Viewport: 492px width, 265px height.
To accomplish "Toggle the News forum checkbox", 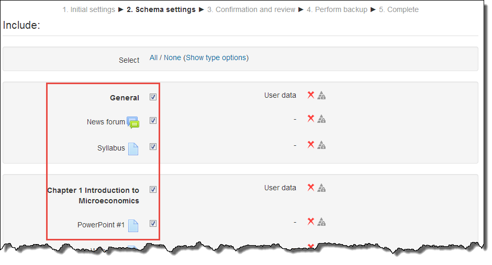I will click(153, 121).
